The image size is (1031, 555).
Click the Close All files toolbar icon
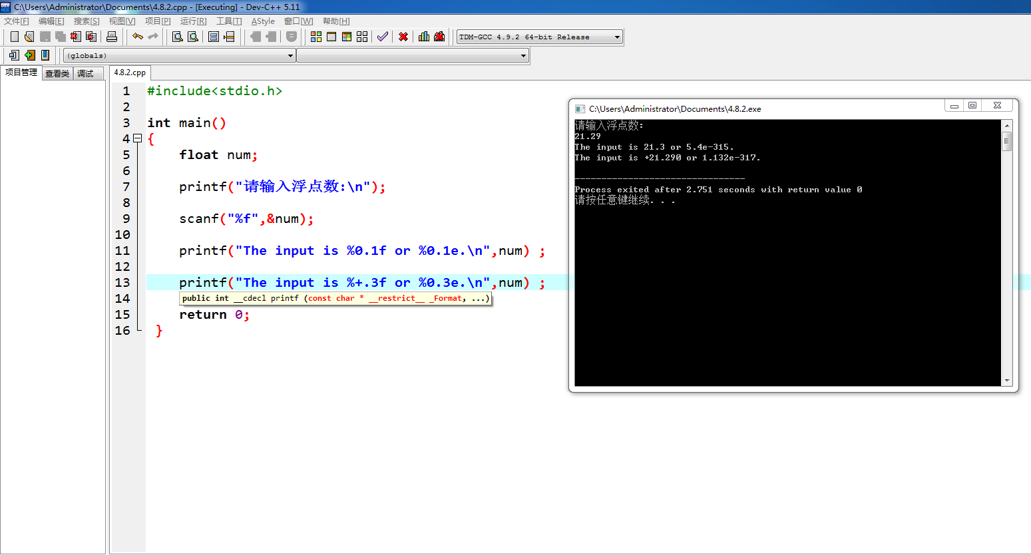tap(91, 37)
